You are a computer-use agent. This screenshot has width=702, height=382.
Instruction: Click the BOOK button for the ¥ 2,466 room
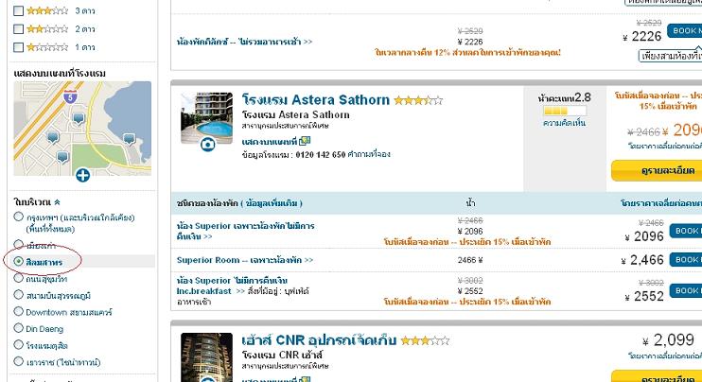click(x=686, y=259)
